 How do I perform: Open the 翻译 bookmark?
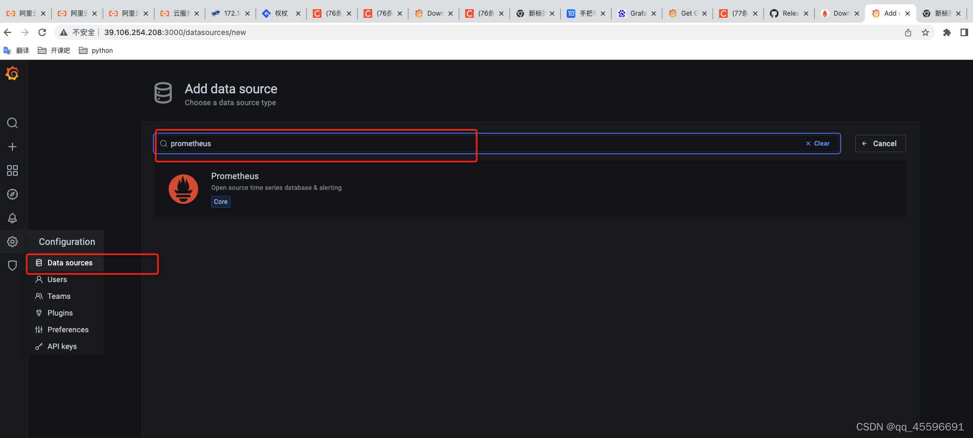[x=16, y=51]
